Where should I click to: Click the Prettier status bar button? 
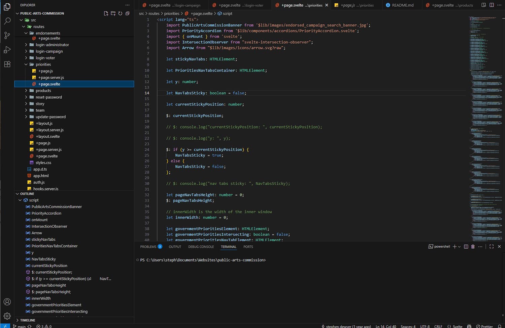point(484,326)
